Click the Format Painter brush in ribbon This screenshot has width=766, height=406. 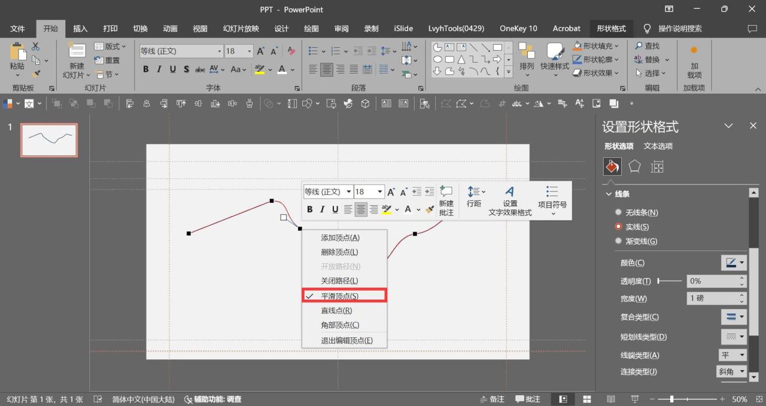click(36, 74)
